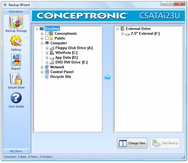Viewport: 188px width, 163px height.
Task: Open the Operation panel header
Action: [x=16, y=12]
